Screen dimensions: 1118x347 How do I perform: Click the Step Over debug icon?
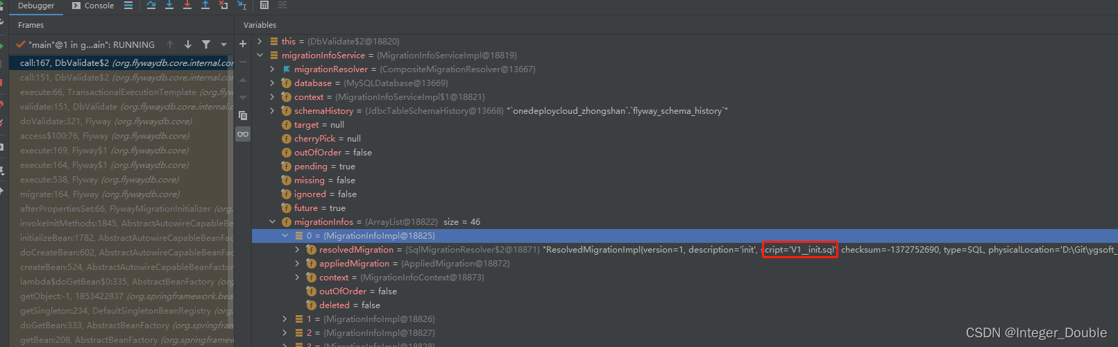[151, 6]
